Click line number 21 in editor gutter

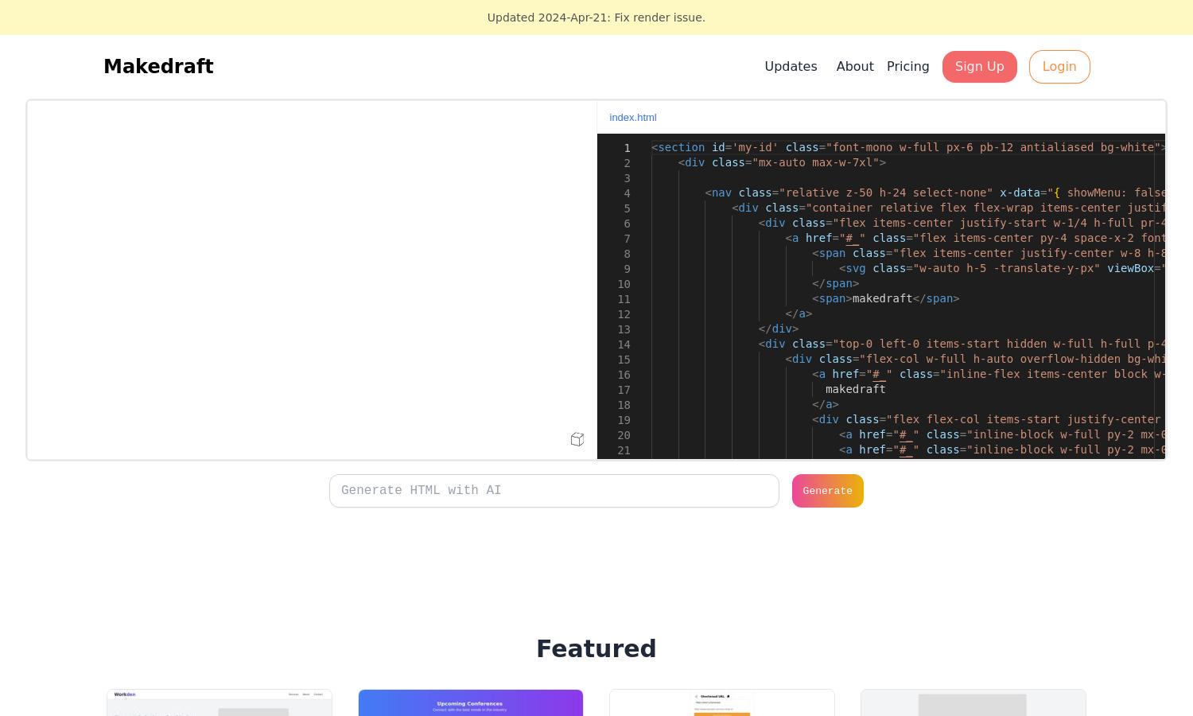[624, 450]
